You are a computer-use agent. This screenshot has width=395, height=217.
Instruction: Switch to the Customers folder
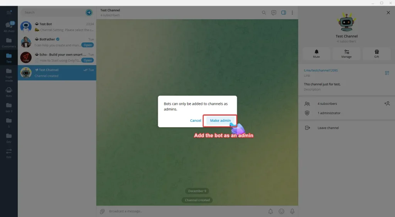coord(9,42)
